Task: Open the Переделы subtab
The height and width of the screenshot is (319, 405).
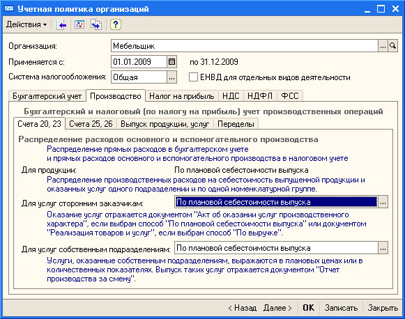Action: [x=236, y=124]
